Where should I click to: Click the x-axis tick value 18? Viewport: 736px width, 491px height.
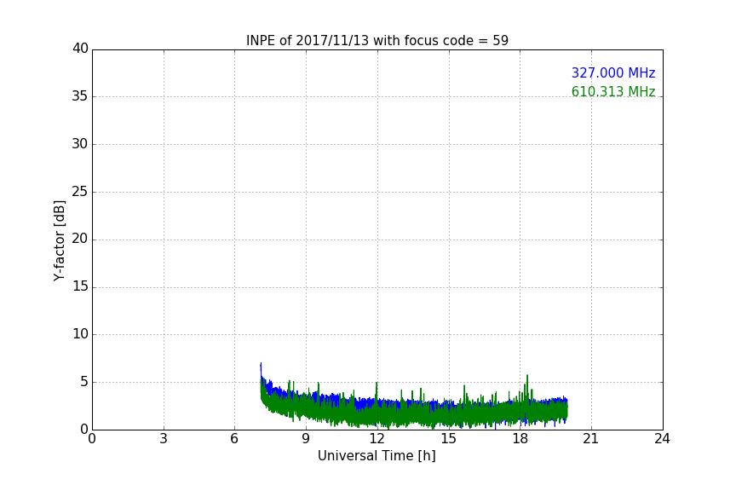pyautogui.click(x=520, y=439)
